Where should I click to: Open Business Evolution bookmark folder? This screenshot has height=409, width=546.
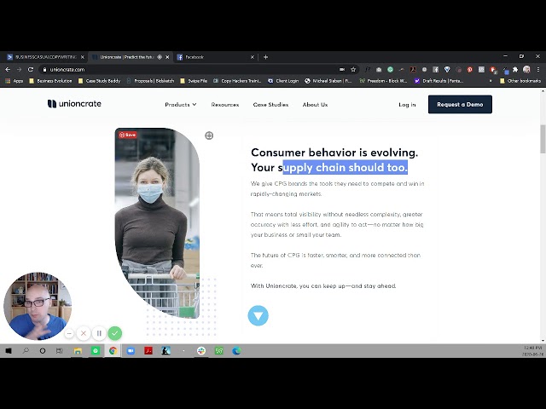point(50,81)
